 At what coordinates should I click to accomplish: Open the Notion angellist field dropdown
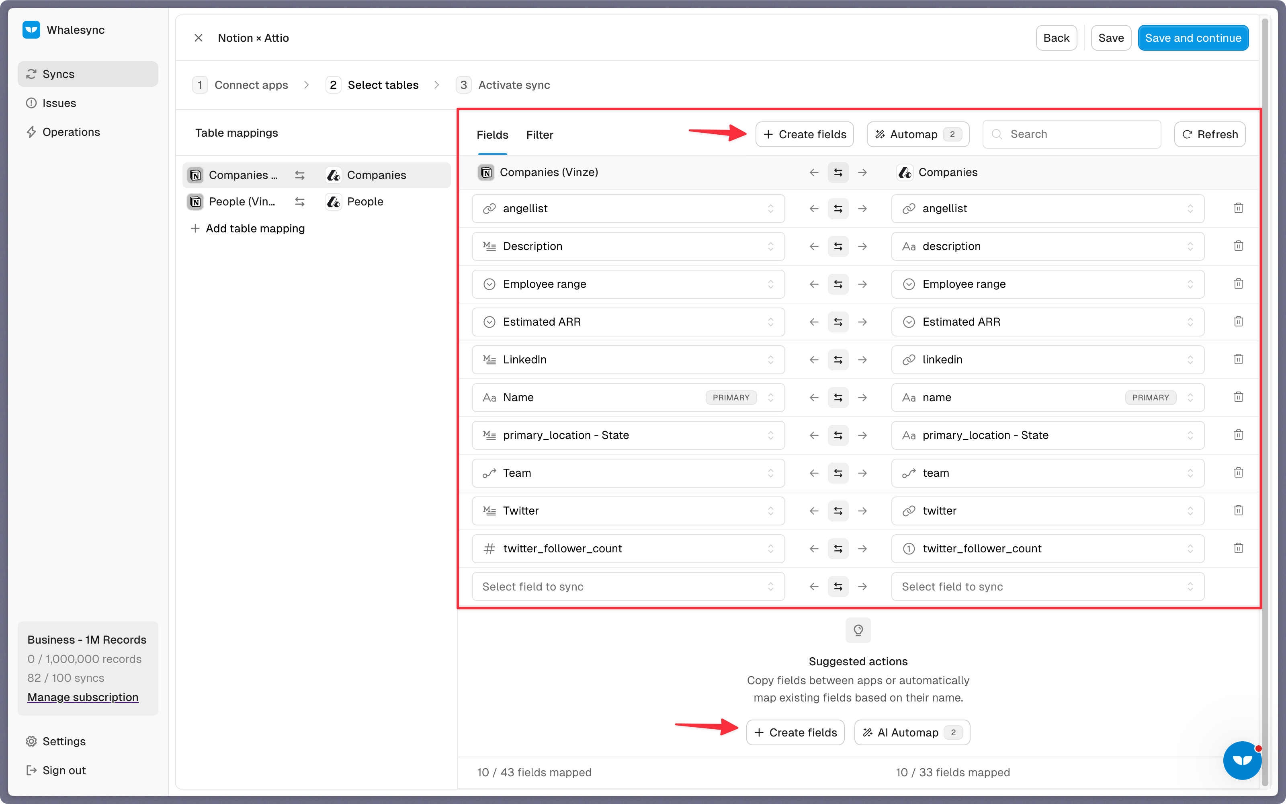tap(628, 209)
